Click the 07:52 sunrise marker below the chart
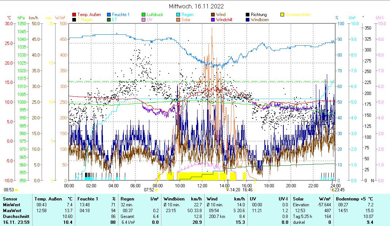The width and height of the screenshot is (390, 226). [x=149, y=190]
